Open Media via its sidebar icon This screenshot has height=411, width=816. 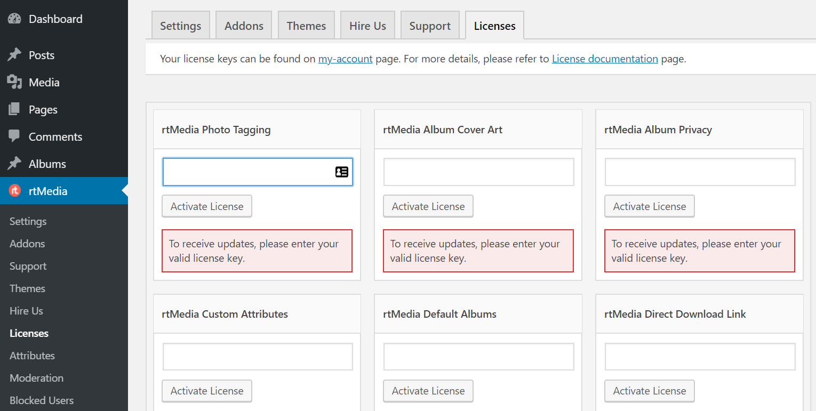click(x=14, y=82)
